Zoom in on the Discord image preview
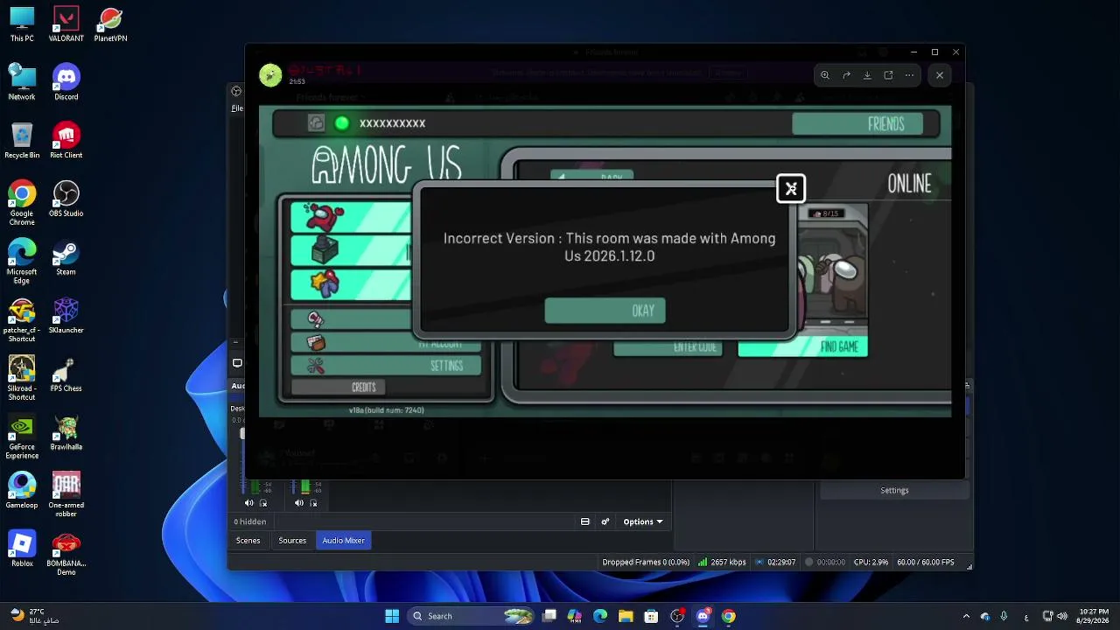The width and height of the screenshot is (1120, 630). tap(825, 75)
